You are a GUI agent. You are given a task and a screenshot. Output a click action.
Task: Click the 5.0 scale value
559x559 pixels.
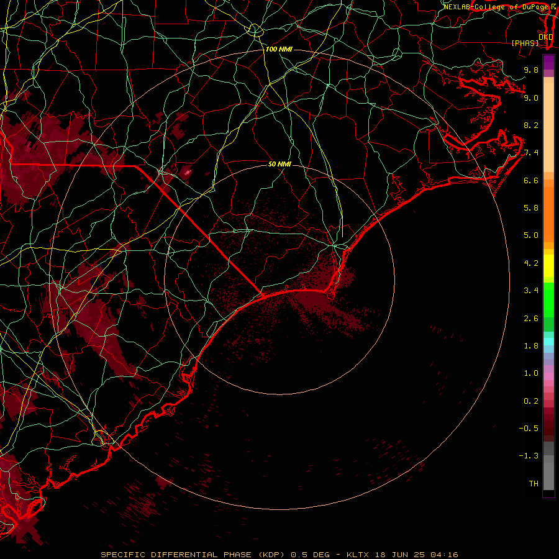click(531, 235)
